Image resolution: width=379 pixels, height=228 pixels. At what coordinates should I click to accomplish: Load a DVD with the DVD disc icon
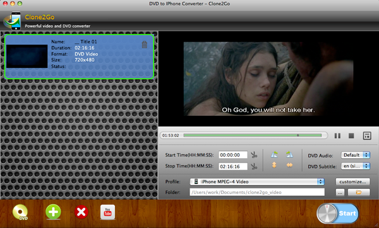pyautogui.click(x=20, y=212)
